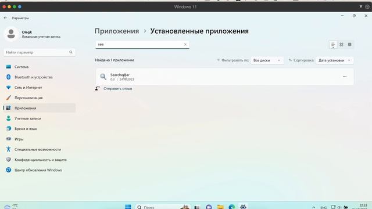This screenshot has width=372, height=209.
Task: Click the accessibility figure icon
Action: pyautogui.click(x=9, y=149)
